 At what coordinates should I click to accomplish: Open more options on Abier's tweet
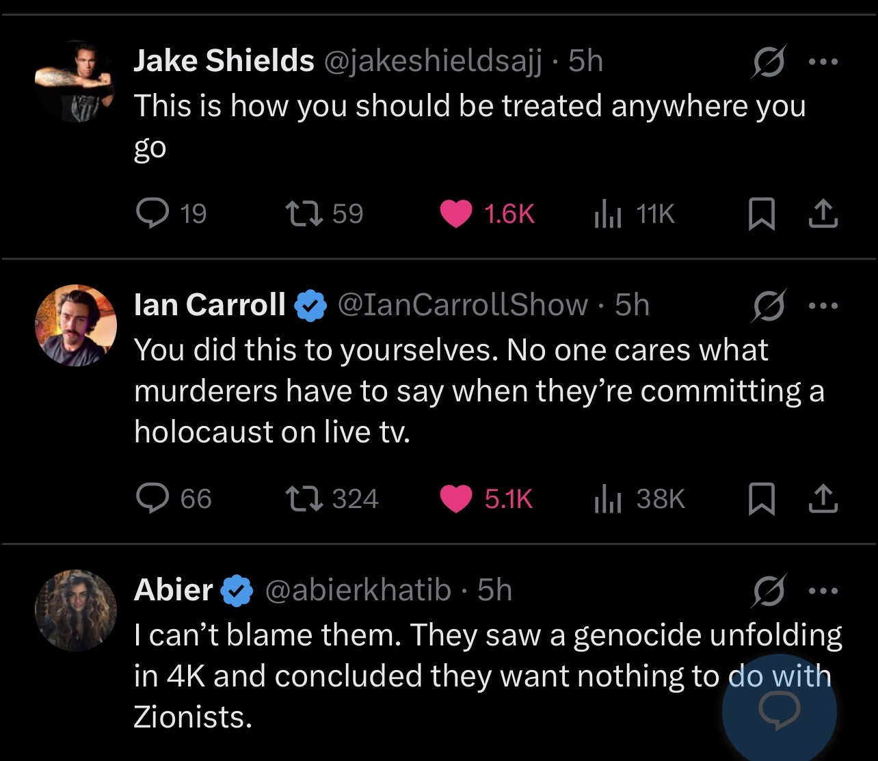(x=823, y=590)
